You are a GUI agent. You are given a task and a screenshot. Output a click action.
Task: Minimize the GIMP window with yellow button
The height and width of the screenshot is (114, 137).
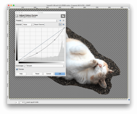pyautogui.click(x=11, y=6)
